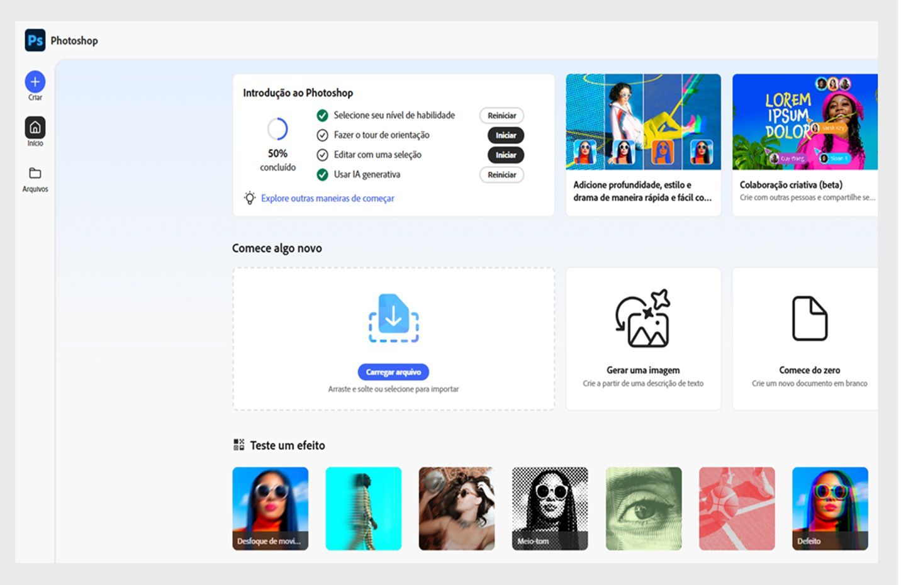This screenshot has width=906, height=585.
Task: Open the Arquivos folder icon
Action: coord(35,173)
